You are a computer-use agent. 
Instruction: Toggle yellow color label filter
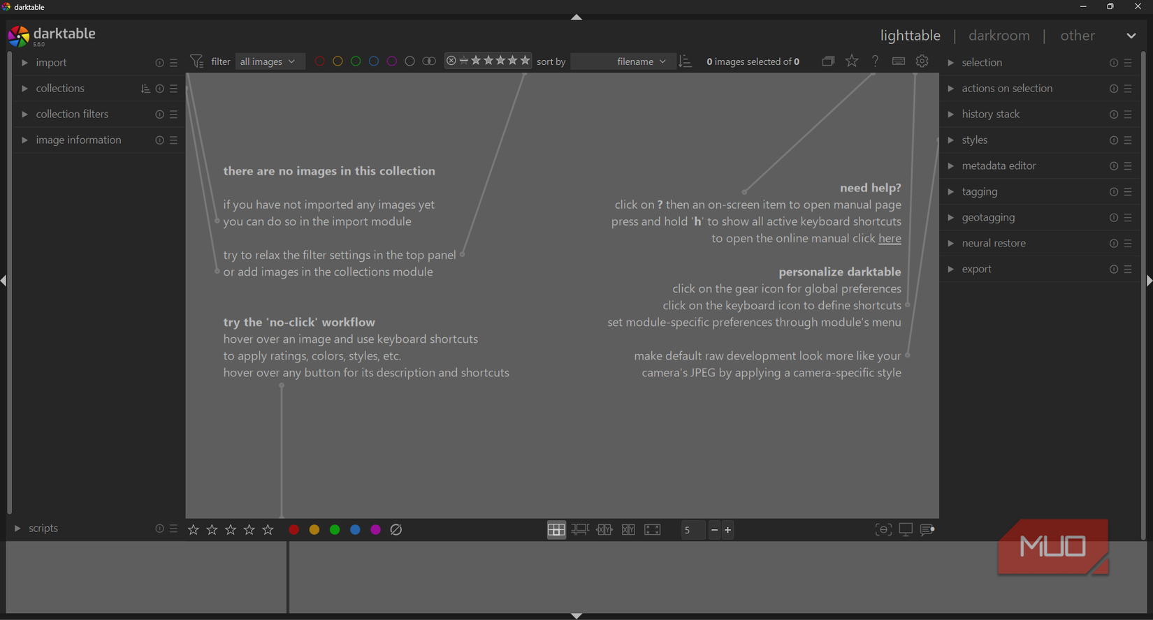point(338,61)
